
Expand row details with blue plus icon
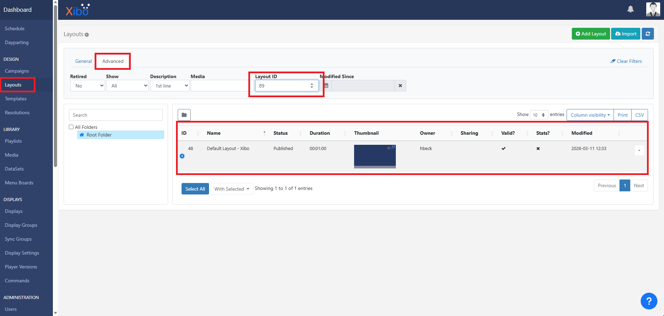[x=182, y=156]
